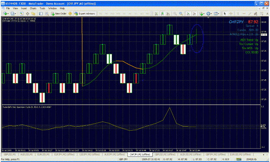This screenshot has width=270, height=162.
Task: Open the Insert menu
Action: pos(24,8)
